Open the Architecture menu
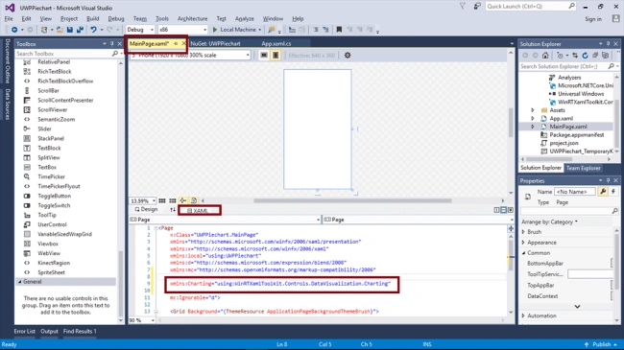624x350 pixels. click(193, 18)
